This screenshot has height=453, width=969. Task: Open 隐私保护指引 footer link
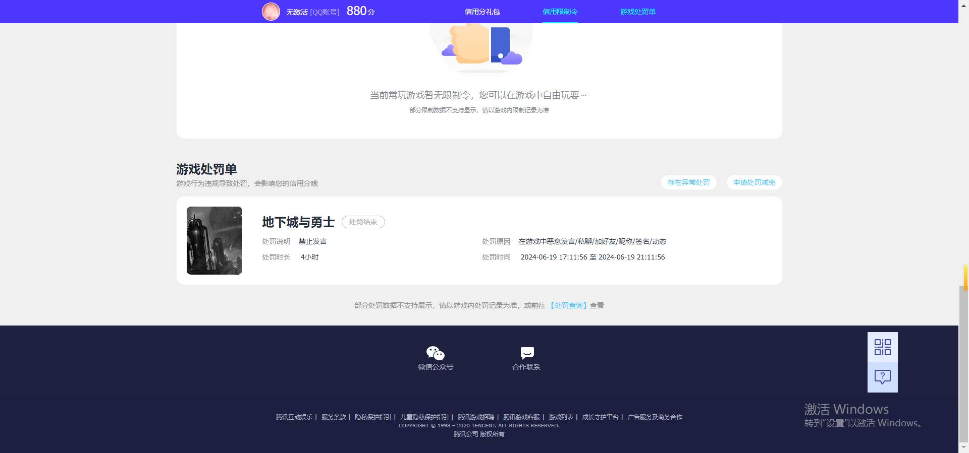[x=373, y=417]
